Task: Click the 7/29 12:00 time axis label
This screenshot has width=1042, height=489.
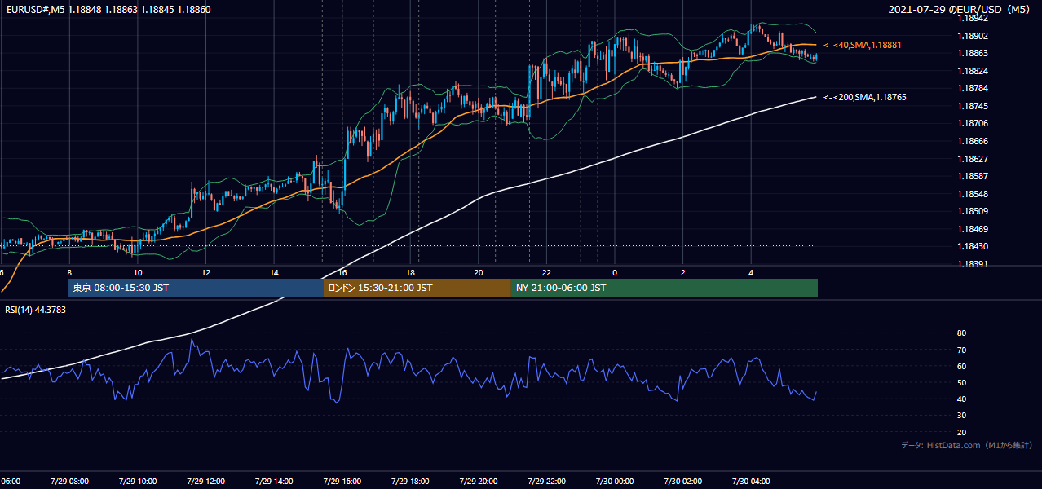Action: point(205,481)
